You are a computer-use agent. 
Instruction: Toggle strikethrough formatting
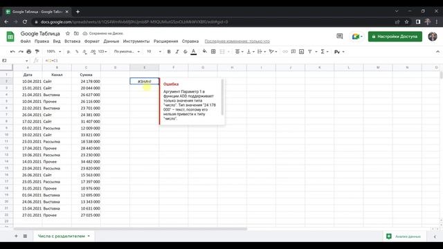pyautogui.click(x=186, y=52)
